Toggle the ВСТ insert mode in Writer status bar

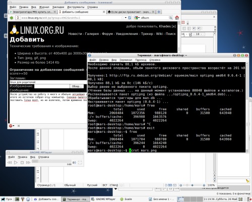[105, 185]
